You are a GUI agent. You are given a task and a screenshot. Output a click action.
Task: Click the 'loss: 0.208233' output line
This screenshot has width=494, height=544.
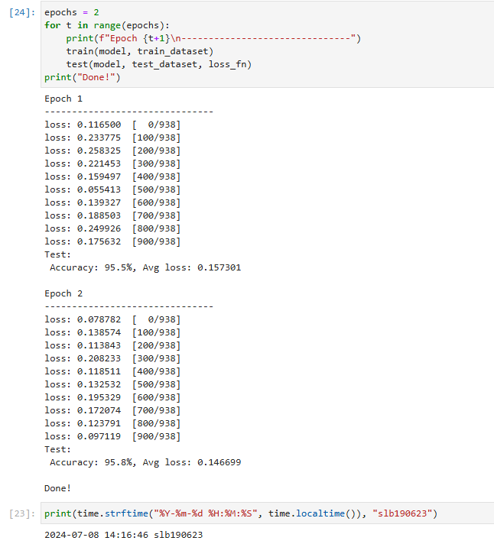pos(112,358)
